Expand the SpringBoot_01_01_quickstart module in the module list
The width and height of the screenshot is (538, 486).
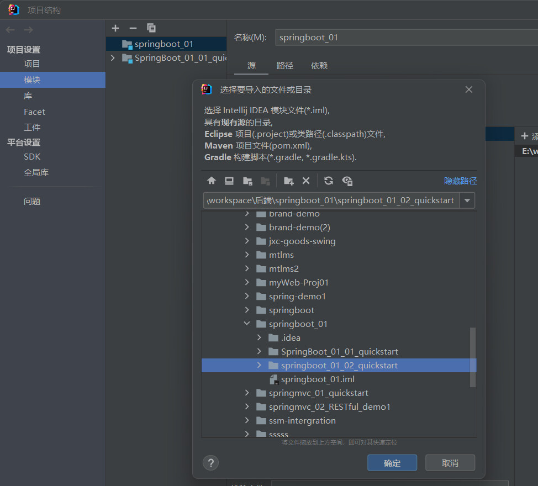113,58
